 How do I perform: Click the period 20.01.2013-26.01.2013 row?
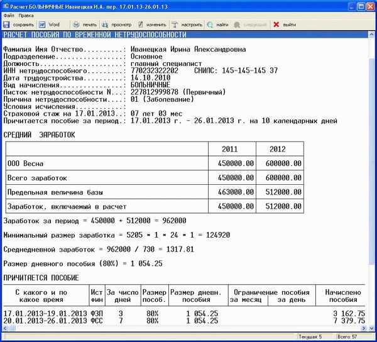click(x=45, y=321)
